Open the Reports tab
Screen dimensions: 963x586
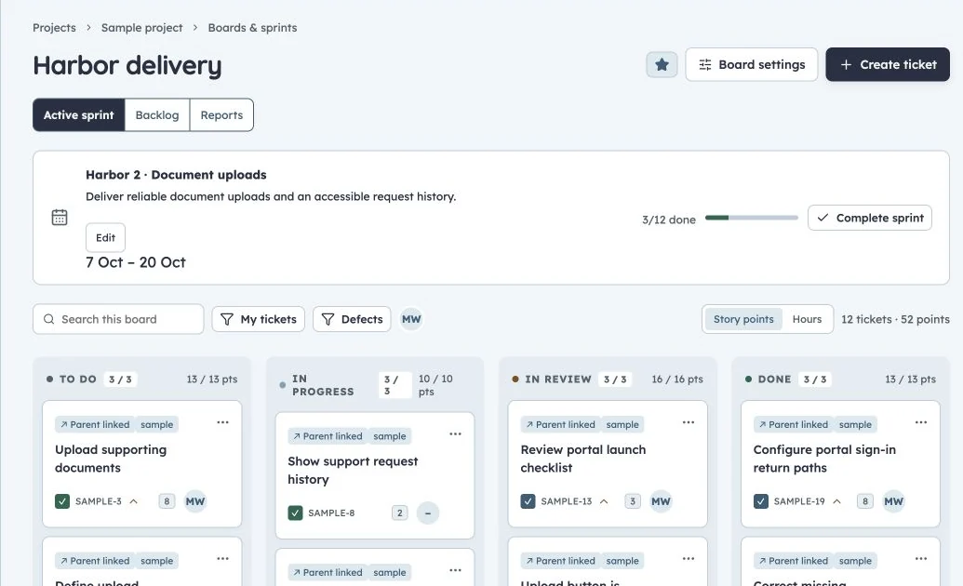[221, 114]
